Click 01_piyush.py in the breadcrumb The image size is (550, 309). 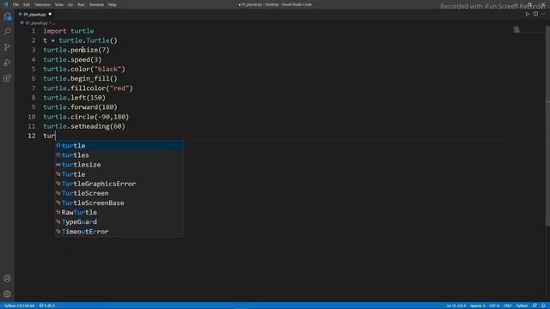point(36,23)
